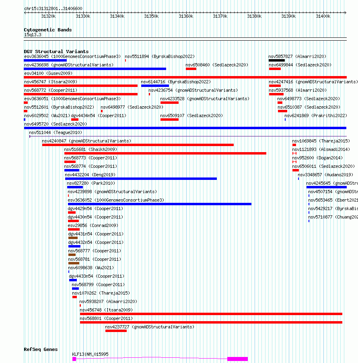Open the nsv5511894 (ByrskaBishop2022) label

(160, 56)
